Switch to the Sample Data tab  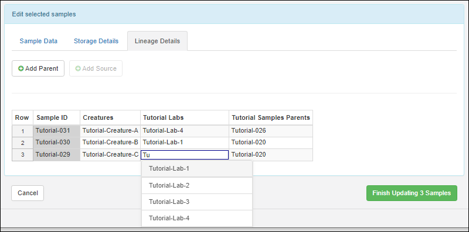[x=39, y=41]
